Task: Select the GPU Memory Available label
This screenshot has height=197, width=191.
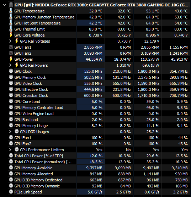Action: tap(33, 168)
